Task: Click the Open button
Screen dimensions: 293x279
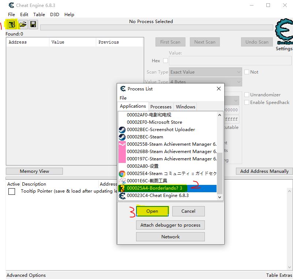Action: pos(152,211)
